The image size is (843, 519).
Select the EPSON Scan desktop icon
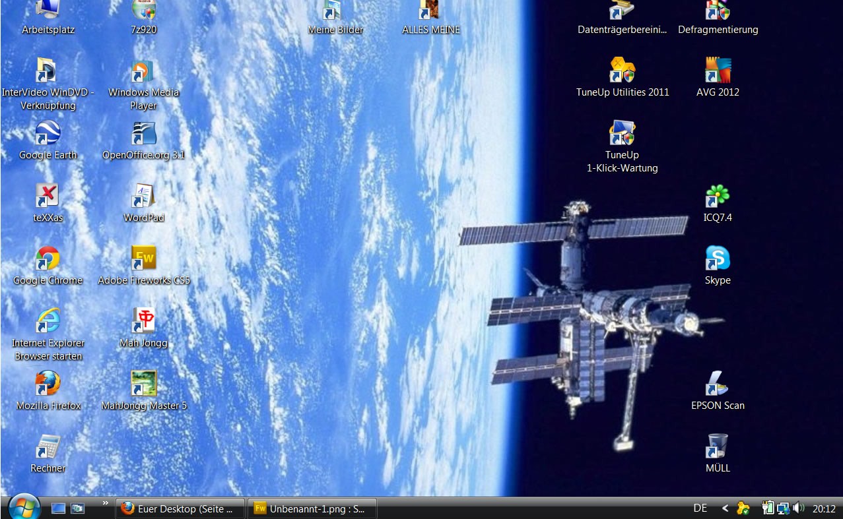point(718,383)
